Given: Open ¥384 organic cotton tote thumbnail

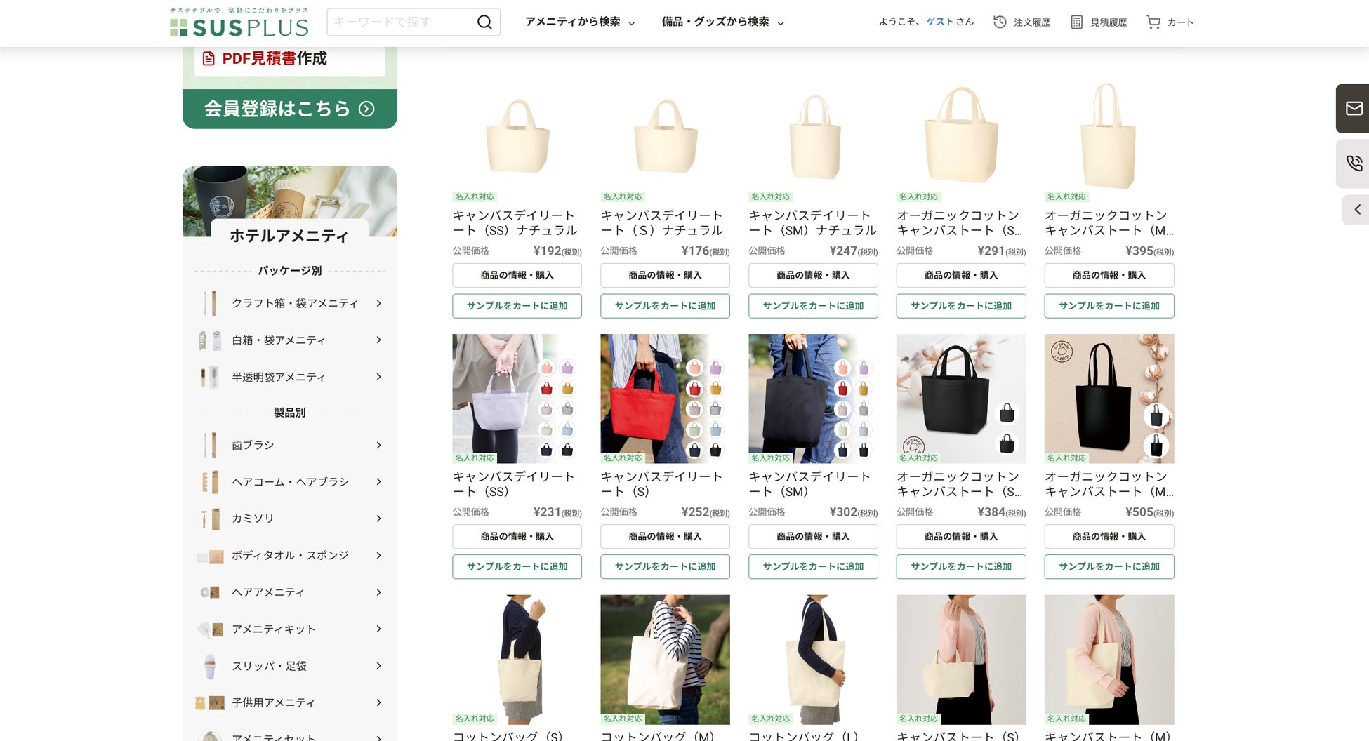Looking at the screenshot, I should click(961, 399).
